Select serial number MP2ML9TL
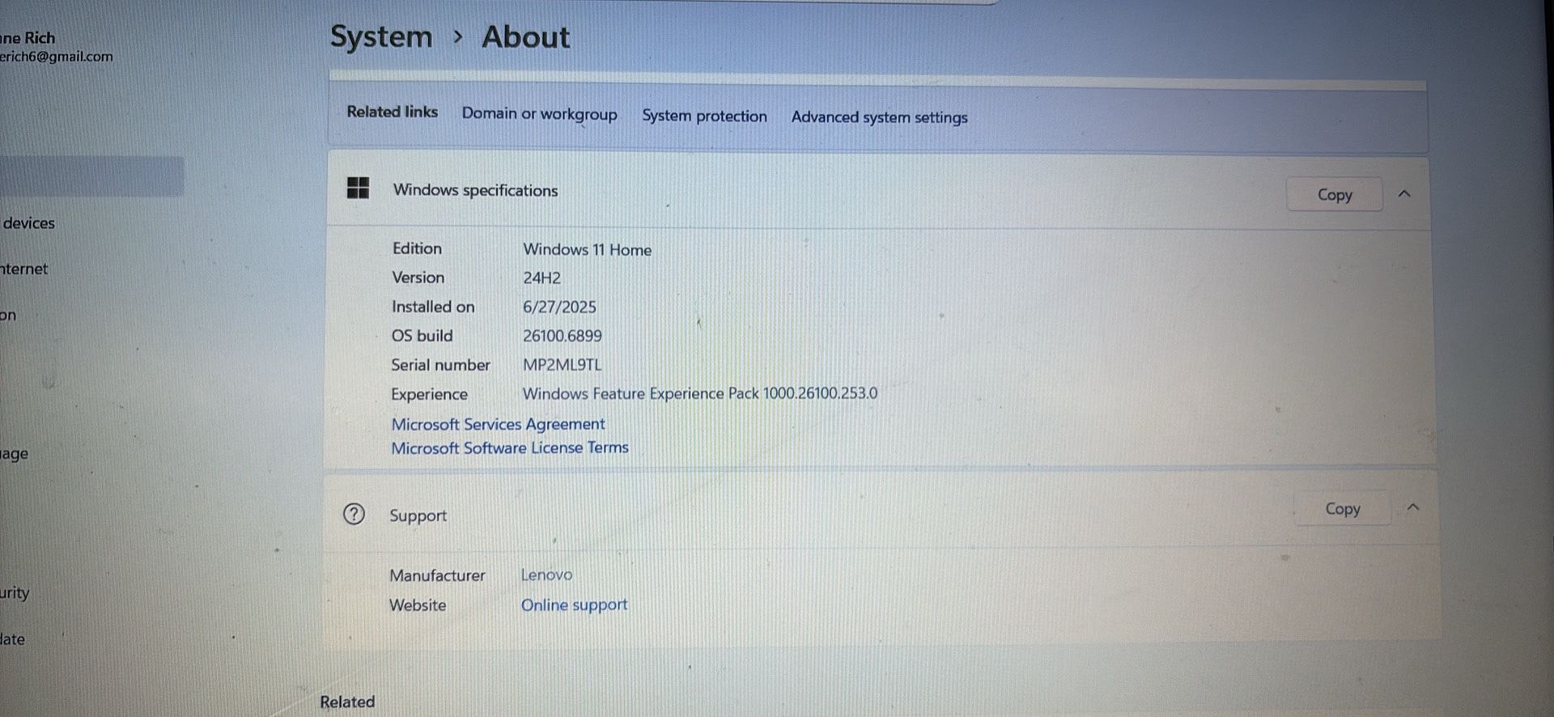This screenshot has width=1554, height=717. (x=563, y=365)
